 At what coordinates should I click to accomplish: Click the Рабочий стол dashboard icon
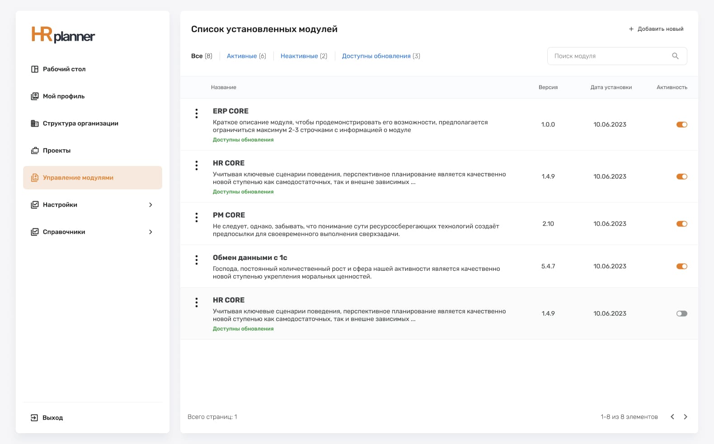click(34, 69)
